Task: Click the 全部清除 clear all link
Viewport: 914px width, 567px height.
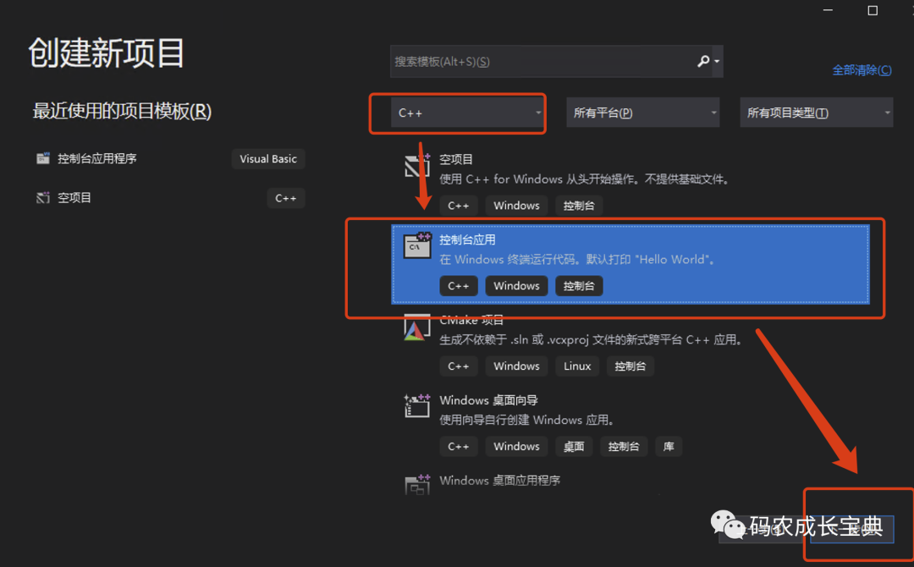Action: (x=862, y=69)
